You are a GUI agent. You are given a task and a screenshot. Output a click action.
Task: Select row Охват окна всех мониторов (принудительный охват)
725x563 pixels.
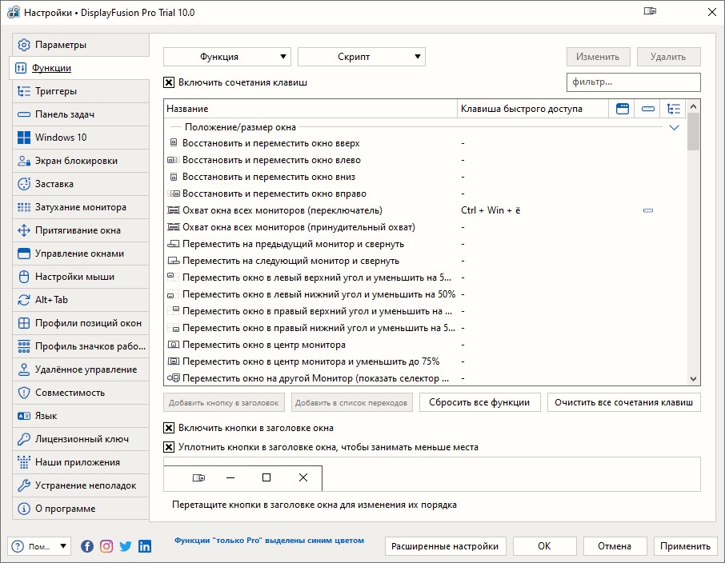pyautogui.click(x=426, y=227)
